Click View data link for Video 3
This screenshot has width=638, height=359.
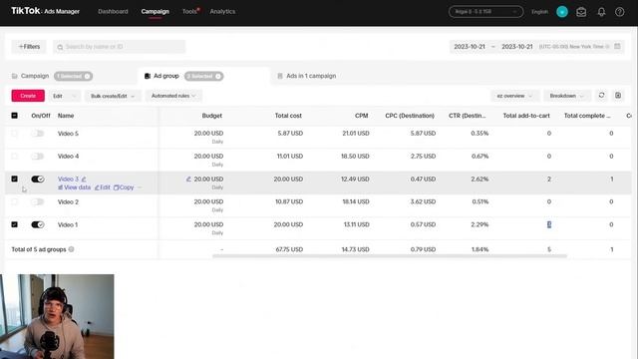coord(74,187)
